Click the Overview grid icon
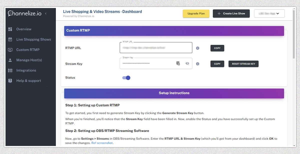 tap(10, 29)
